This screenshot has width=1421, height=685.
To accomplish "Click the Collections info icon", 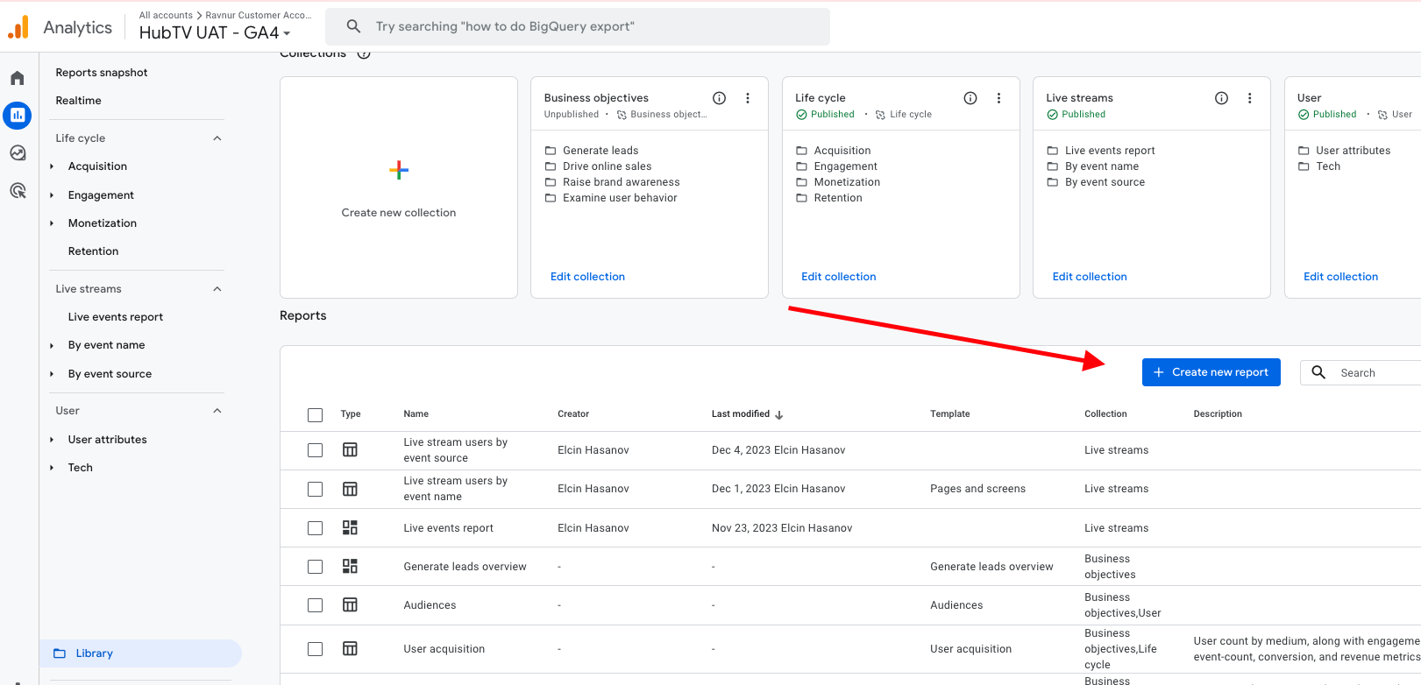I will pos(364,53).
